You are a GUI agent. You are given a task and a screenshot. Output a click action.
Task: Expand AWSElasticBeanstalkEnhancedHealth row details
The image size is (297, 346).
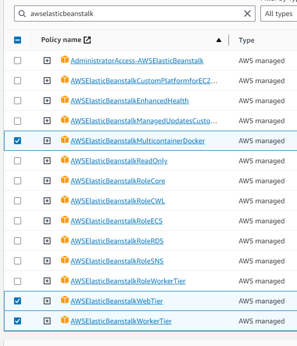pos(47,101)
